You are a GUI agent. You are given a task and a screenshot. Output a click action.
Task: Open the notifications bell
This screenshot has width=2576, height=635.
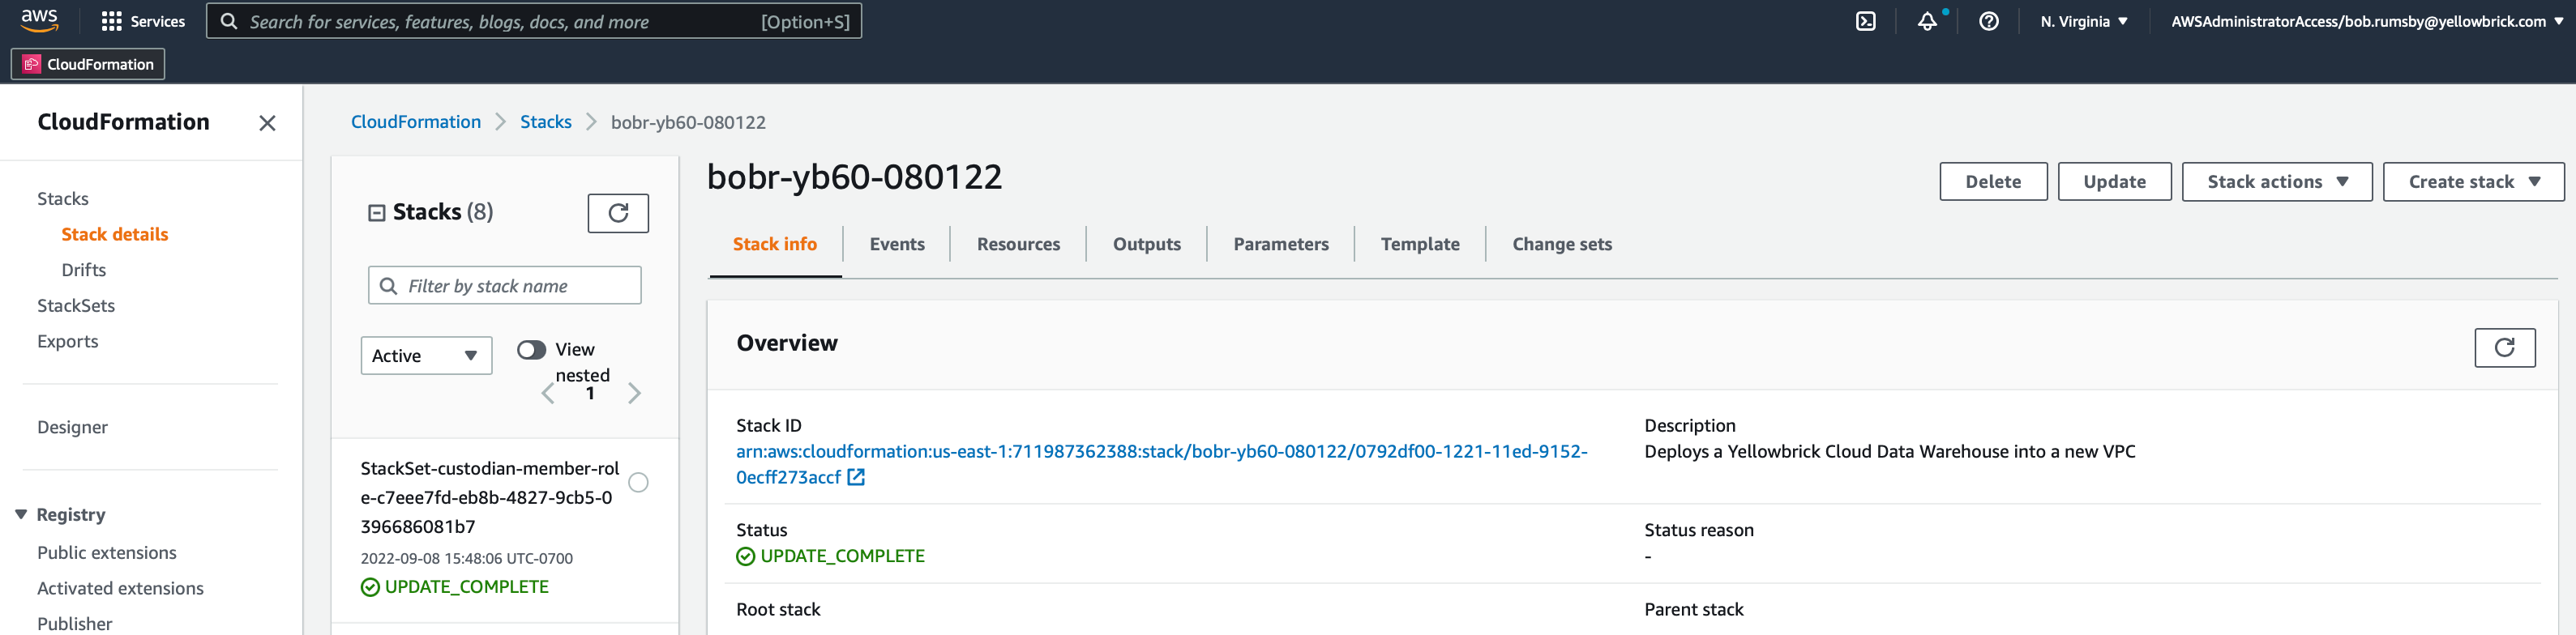tap(1927, 21)
